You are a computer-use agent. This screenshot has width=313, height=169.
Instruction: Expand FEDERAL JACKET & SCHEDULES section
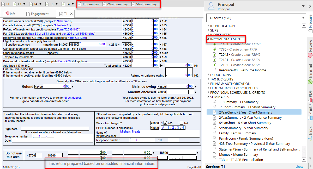tap(208, 88)
